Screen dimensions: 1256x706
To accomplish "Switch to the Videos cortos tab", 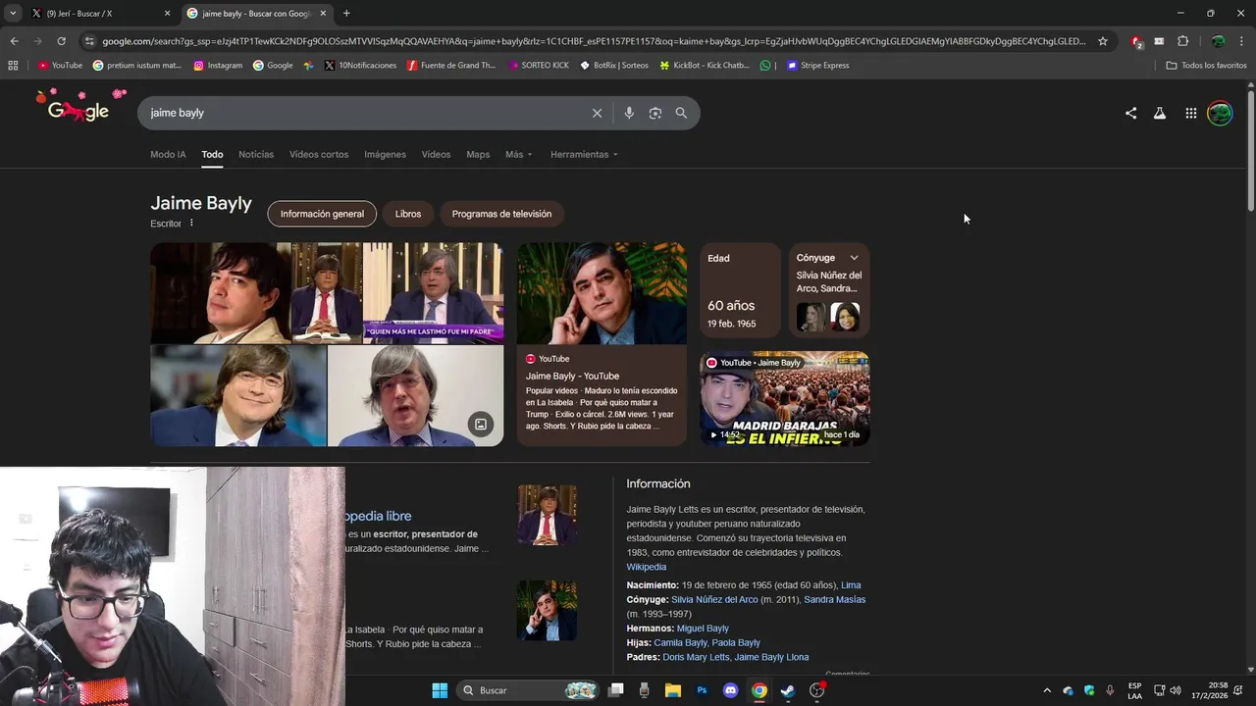I will [319, 155].
